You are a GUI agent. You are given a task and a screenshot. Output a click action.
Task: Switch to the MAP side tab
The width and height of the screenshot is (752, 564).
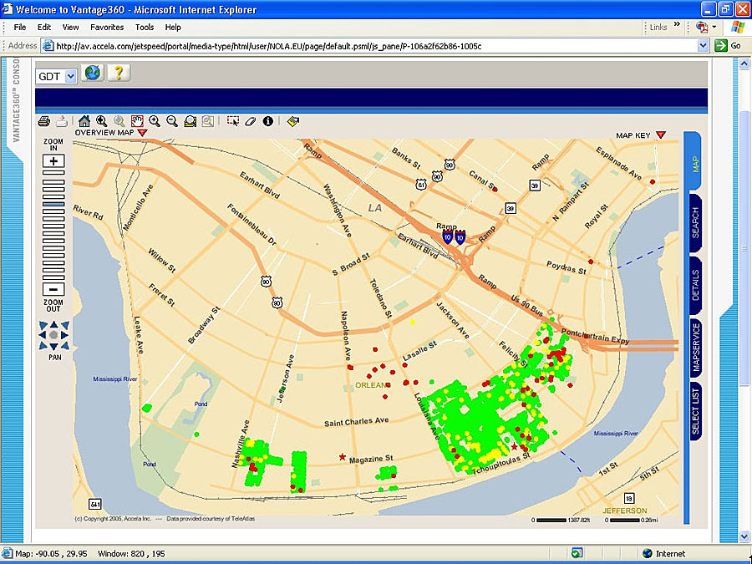694,162
